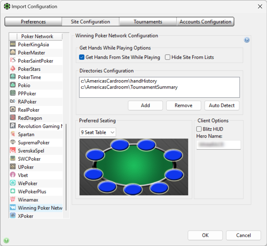The height and width of the screenshot is (246, 267).
Task: Click the PokerSaintPoker PS icon
Action: [13, 60]
